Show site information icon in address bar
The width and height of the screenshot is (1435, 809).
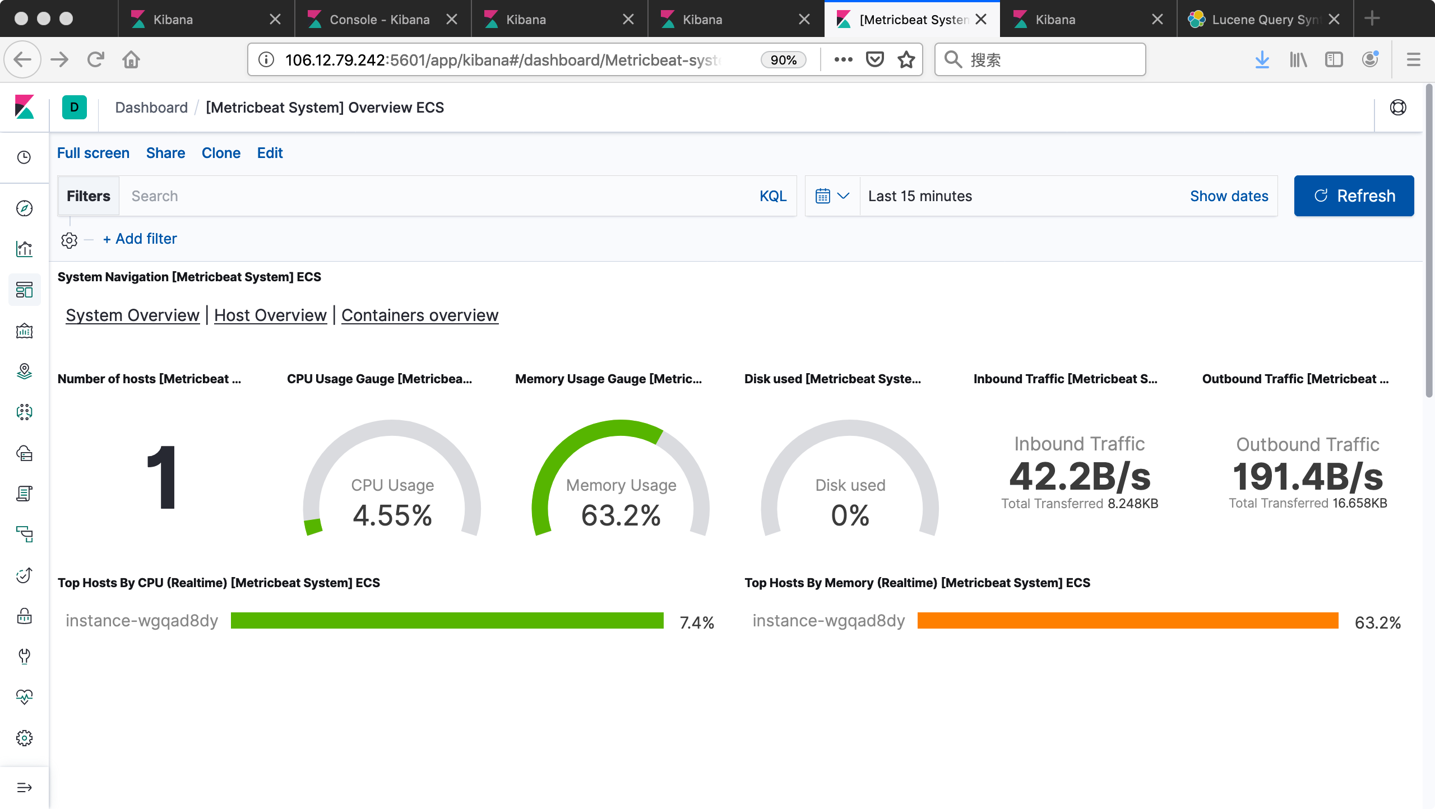(x=266, y=59)
